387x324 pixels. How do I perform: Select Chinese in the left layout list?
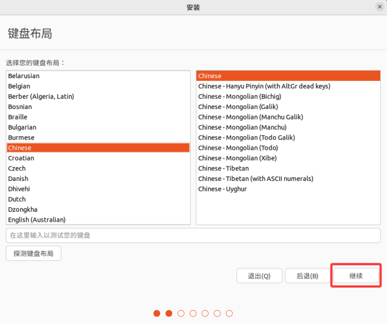(98, 148)
